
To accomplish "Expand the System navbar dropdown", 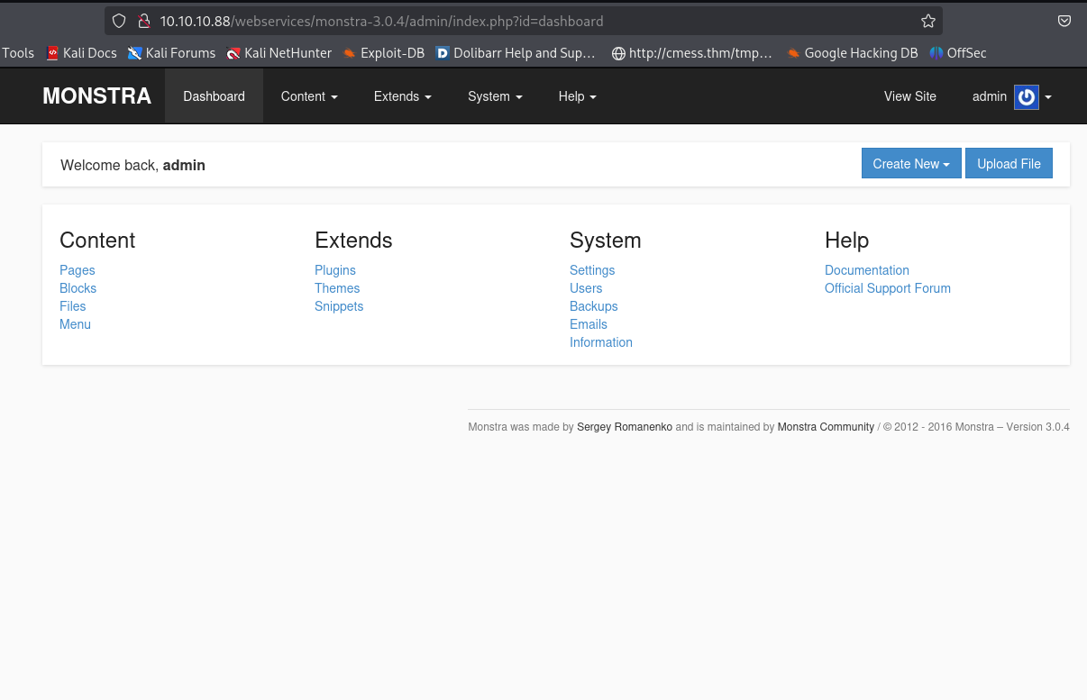I will [x=495, y=96].
